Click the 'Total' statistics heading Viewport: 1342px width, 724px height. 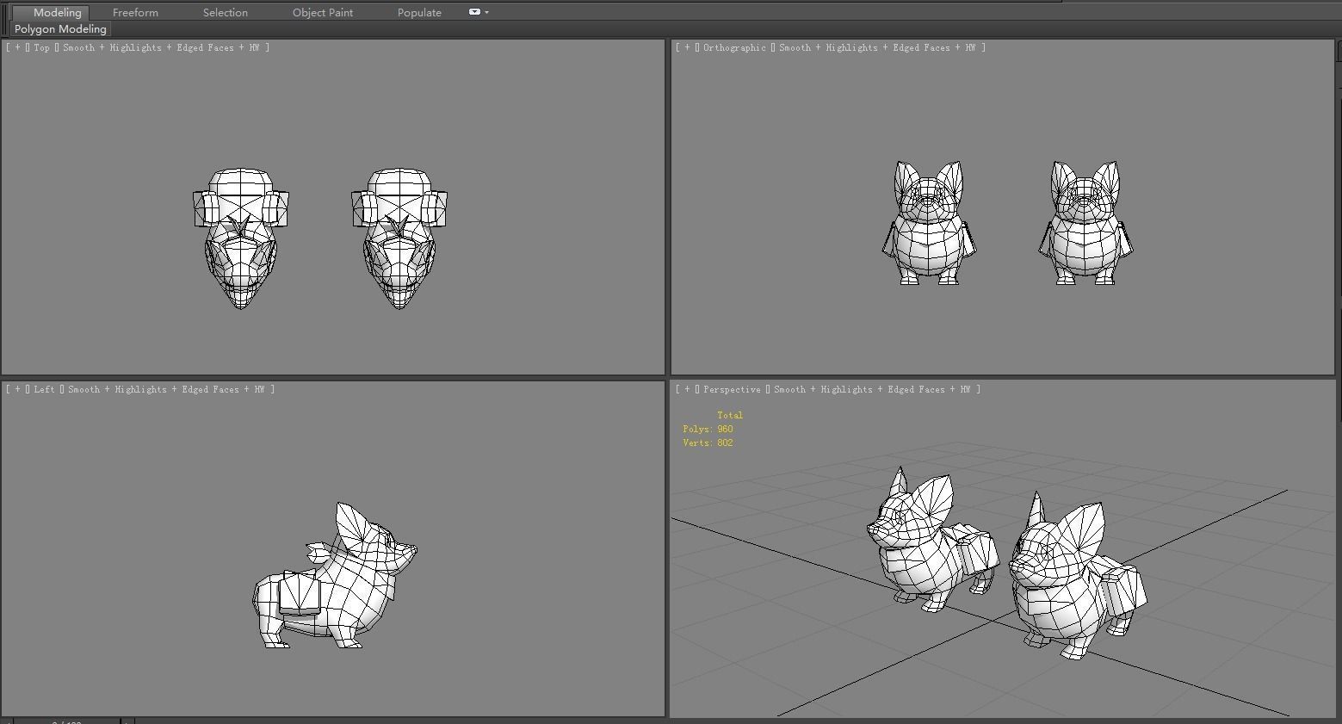730,415
